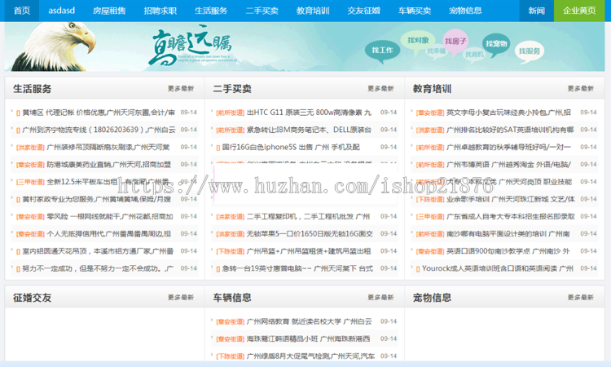Open 二手买卖 in the navigation bar
This screenshot has height=367, width=611.
click(262, 11)
